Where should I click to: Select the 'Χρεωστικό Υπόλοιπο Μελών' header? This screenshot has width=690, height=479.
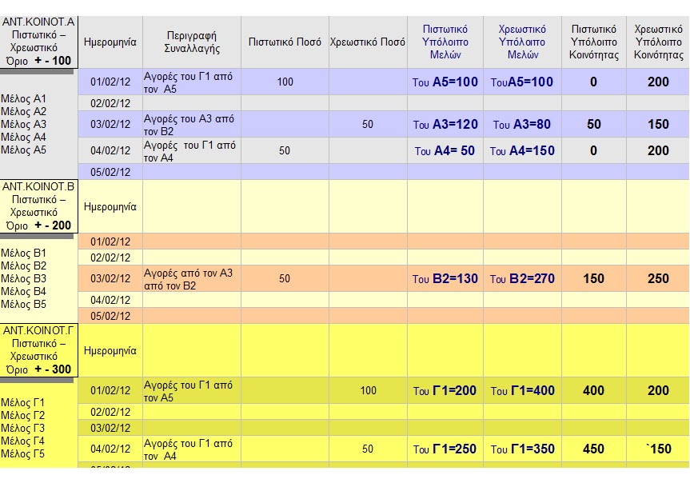click(x=522, y=42)
